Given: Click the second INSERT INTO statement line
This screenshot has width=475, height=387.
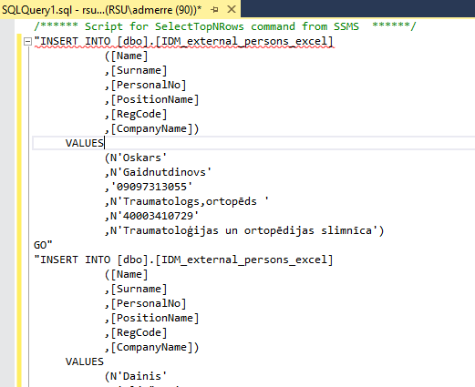Looking at the screenshot, I should (184, 260).
